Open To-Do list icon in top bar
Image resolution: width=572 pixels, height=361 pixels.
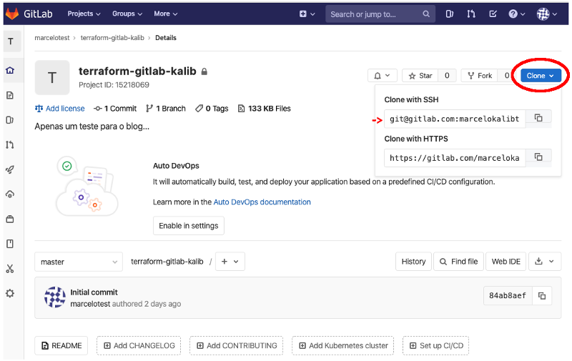pyautogui.click(x=493, y=14)
